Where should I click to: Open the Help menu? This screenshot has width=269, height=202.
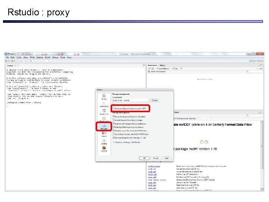[69, 57]
